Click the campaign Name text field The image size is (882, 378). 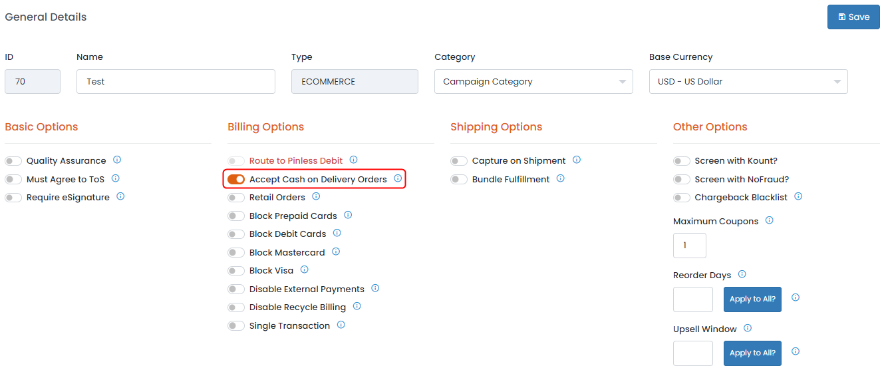176,82
